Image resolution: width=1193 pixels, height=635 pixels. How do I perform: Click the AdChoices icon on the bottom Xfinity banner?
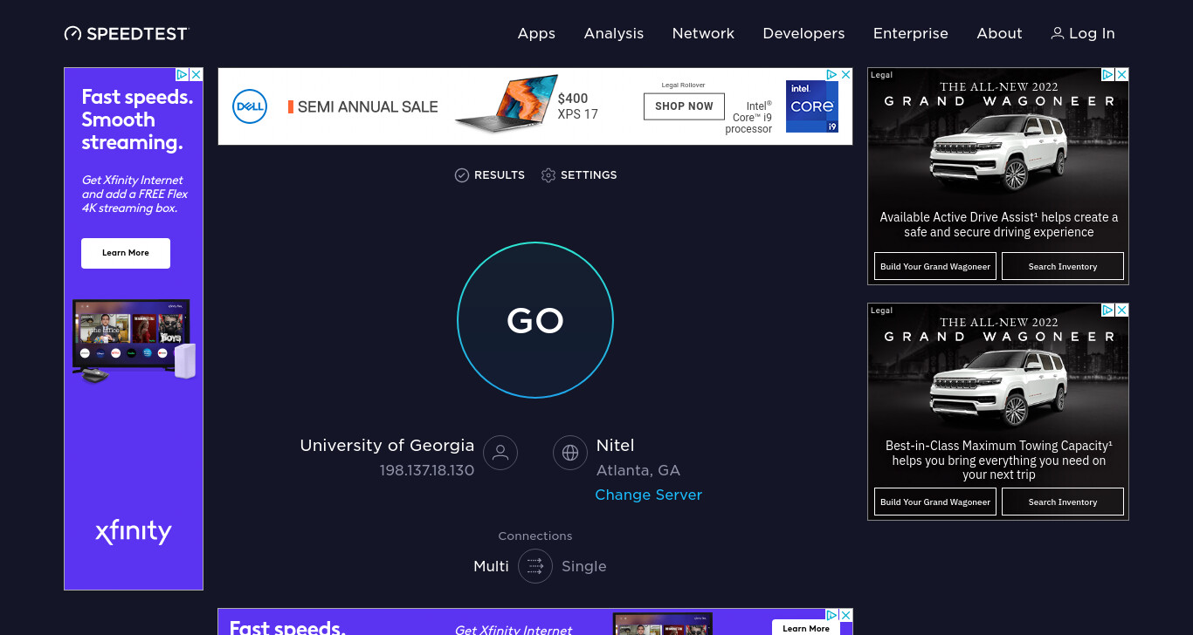(831, 616)
